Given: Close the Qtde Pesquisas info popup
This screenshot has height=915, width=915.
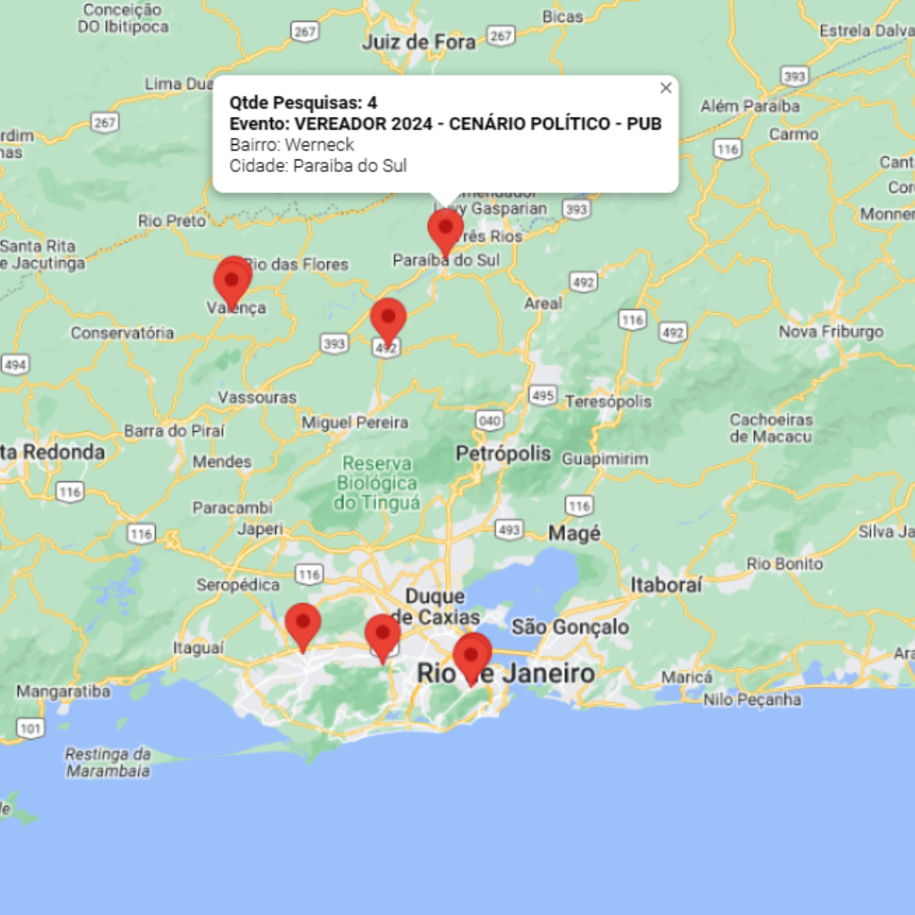Looking at the screenshot, I should 666,88.
